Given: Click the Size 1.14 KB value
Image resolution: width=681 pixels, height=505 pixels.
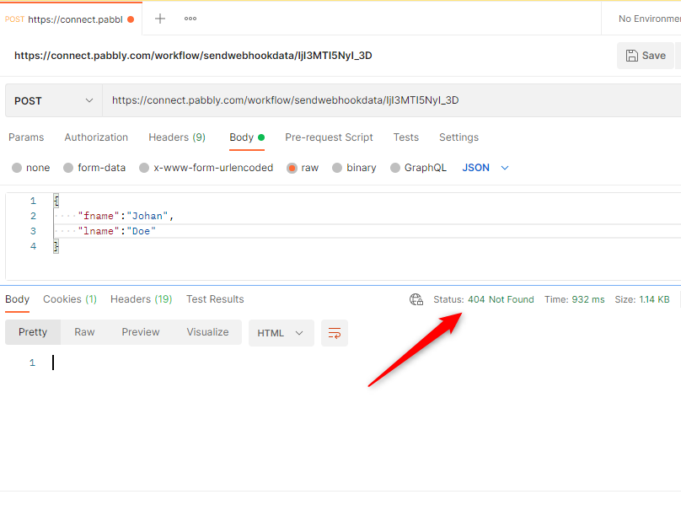Looking at the screenshot, I should coord(654,299).
